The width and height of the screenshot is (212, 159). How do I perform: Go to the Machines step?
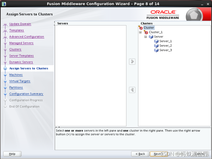pyautogui.click(x=16, y=75)
